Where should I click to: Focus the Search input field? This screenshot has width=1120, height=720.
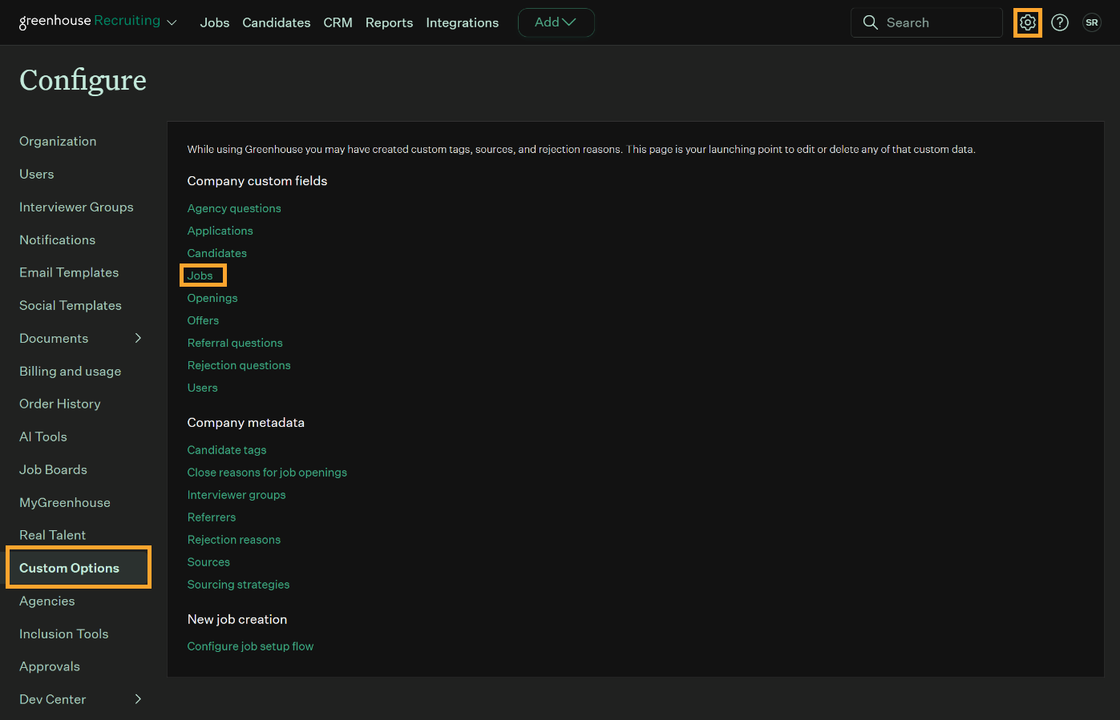point(927,22)
